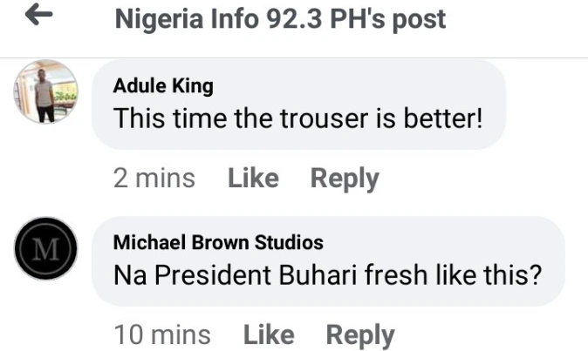Like Adule King's comment

pyautogui.click(x=252, y=179)
